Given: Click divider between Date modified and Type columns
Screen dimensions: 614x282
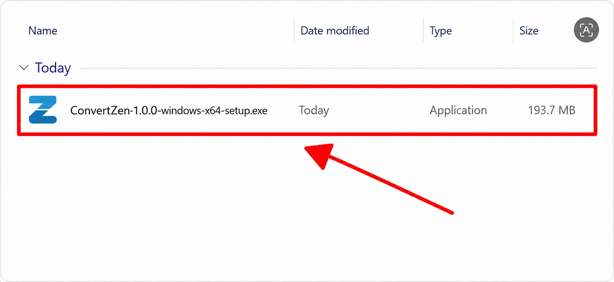Looking at the screenshot, I should (x=423, y=30).
